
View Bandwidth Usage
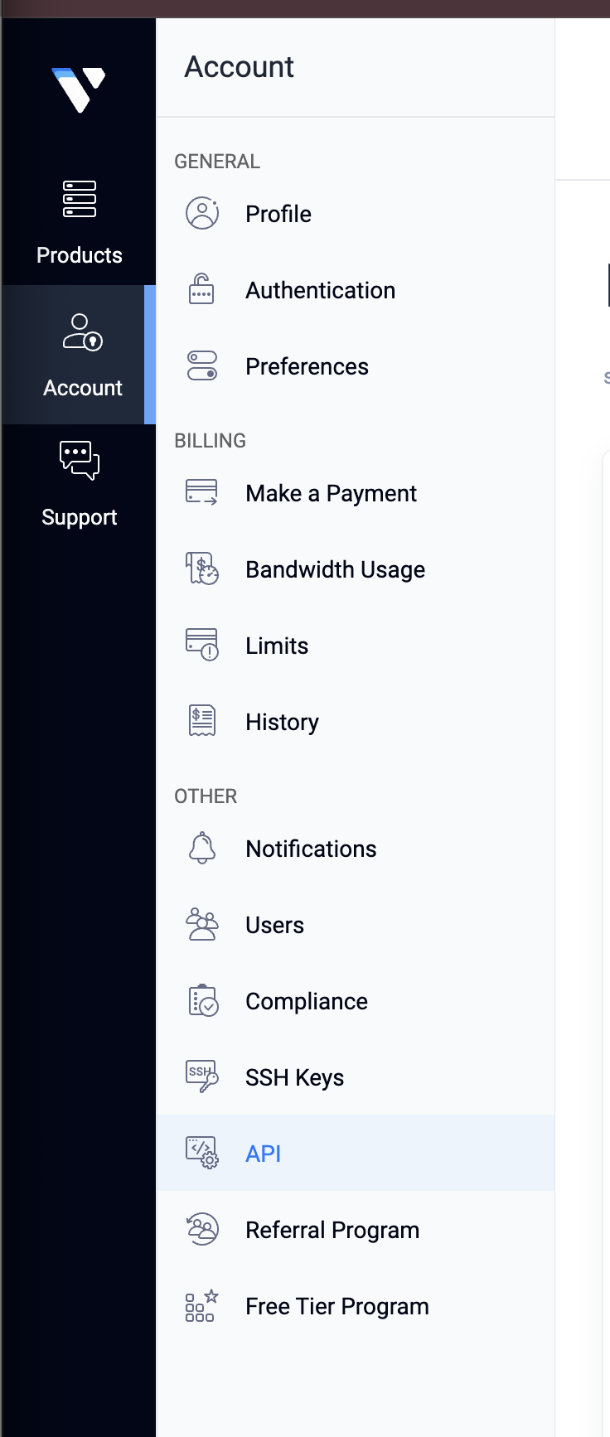point(336,569)
